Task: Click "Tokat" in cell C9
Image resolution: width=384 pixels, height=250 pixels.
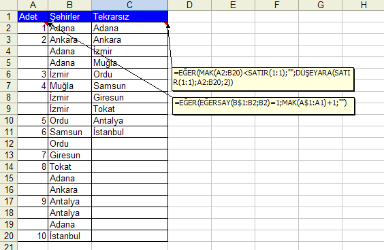Action: point(104,109)
